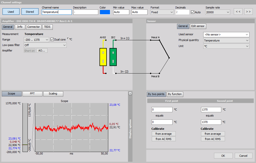Open the Physical quantity dropdown
Viewport: 256px width, 163px height.
coord(226,40)
